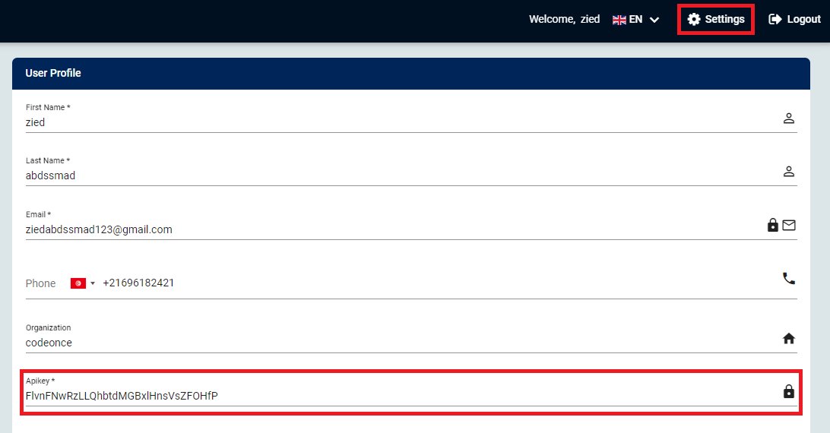Viewport: 830px width, 433px height.
Task: Click home icon in Organization field
Action: 789,339
